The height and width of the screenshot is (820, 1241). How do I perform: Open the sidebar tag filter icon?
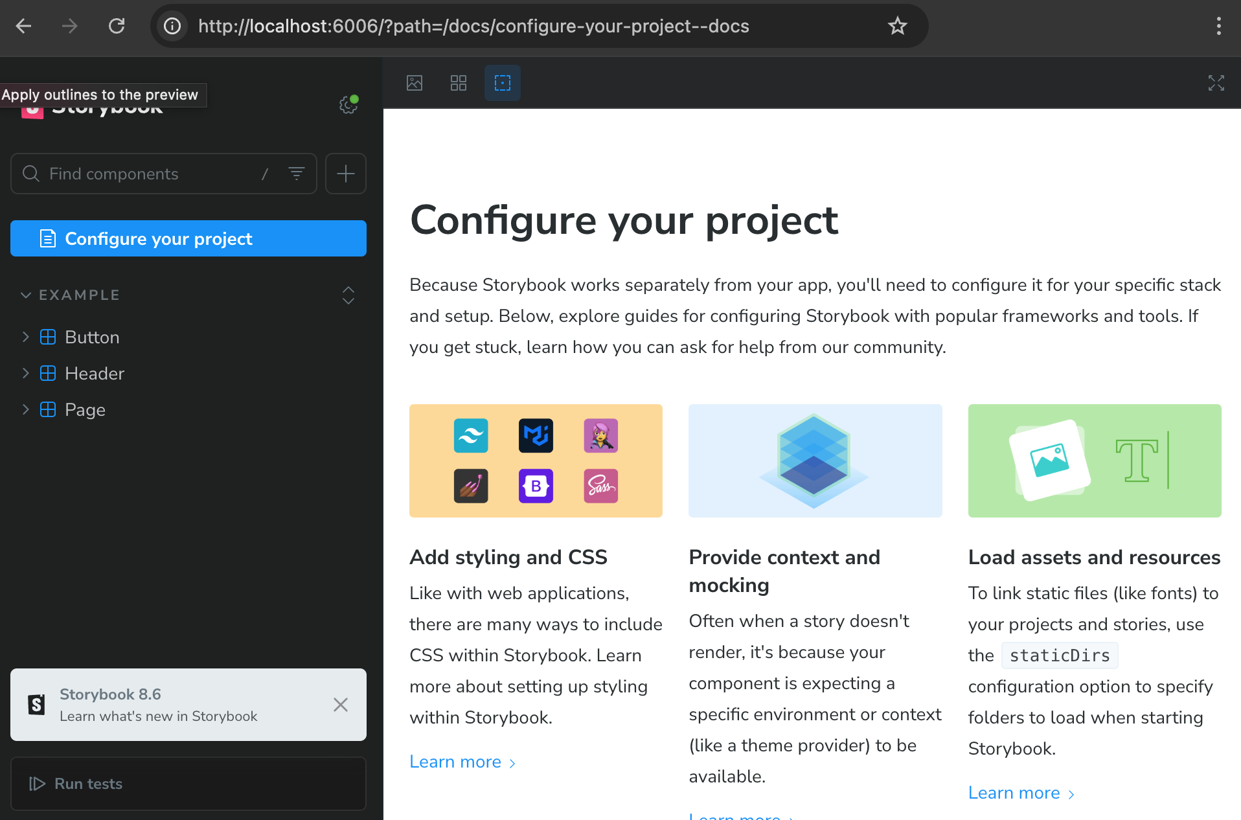coord(297,174)
